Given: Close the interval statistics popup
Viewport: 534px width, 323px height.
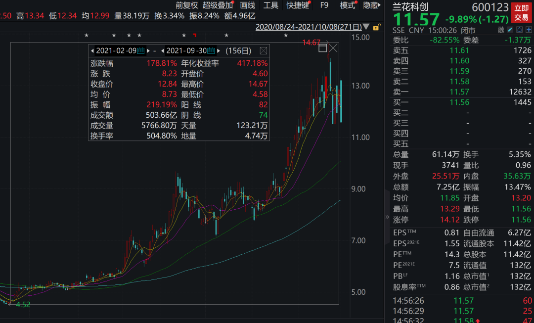Looking at the screenshot, I should click(264, 50).
